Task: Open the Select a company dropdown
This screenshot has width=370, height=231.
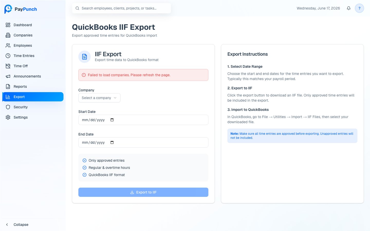Action: [x=99, y=98]
